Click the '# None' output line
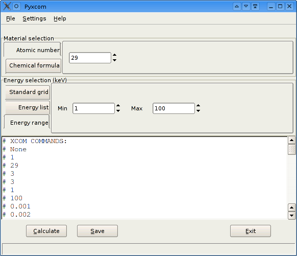Viewport: 297px width, 256px height. click(15, 149)
